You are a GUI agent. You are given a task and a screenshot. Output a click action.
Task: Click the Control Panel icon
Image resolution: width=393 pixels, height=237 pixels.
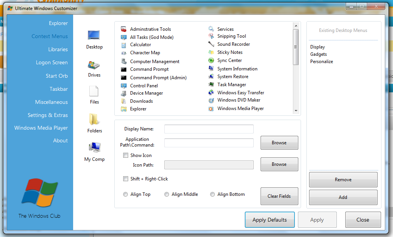(x=124, y=86)
